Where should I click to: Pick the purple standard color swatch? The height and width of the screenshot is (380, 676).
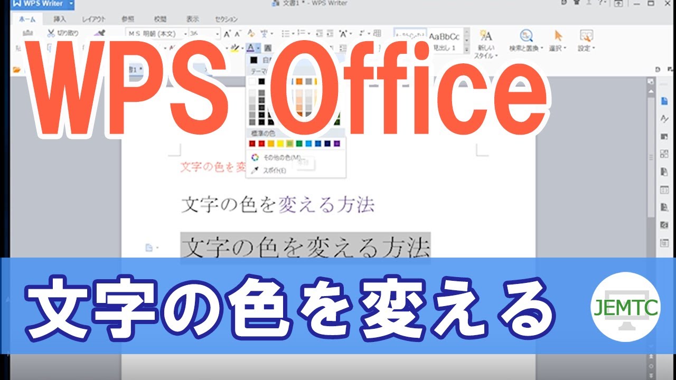pos(337,144)
